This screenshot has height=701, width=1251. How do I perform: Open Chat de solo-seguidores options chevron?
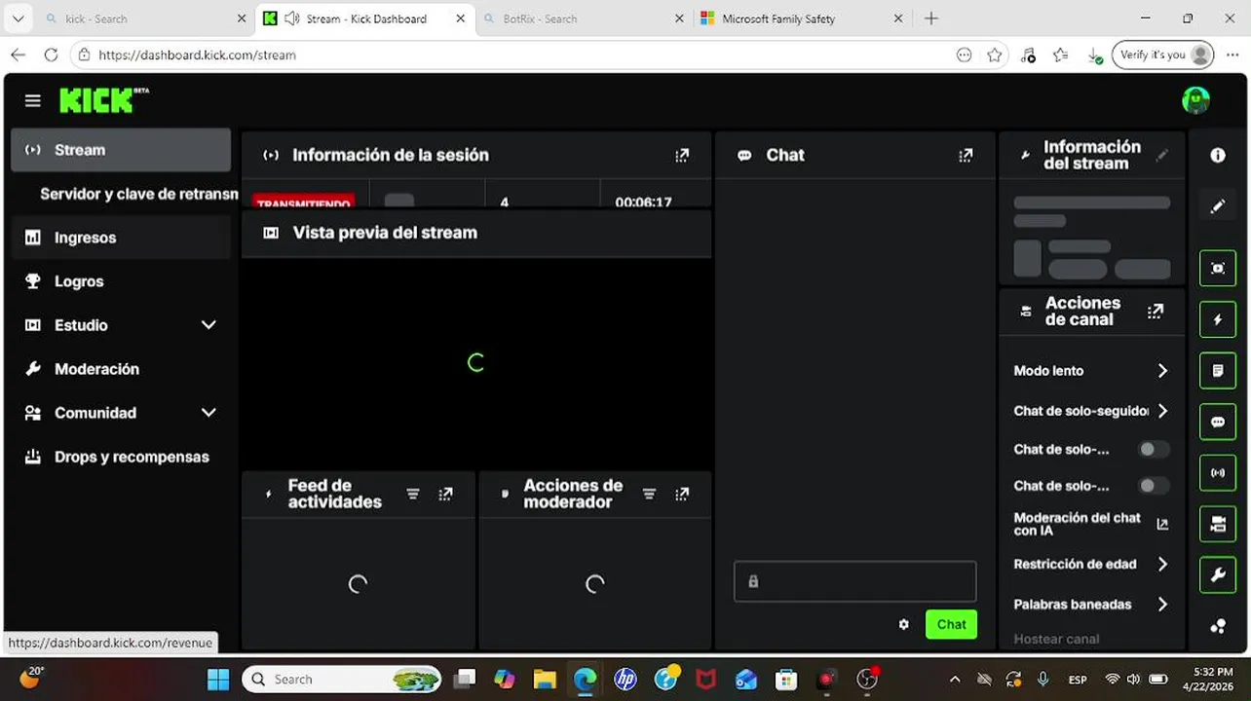pyautogui.click(x=1162, y=411)
